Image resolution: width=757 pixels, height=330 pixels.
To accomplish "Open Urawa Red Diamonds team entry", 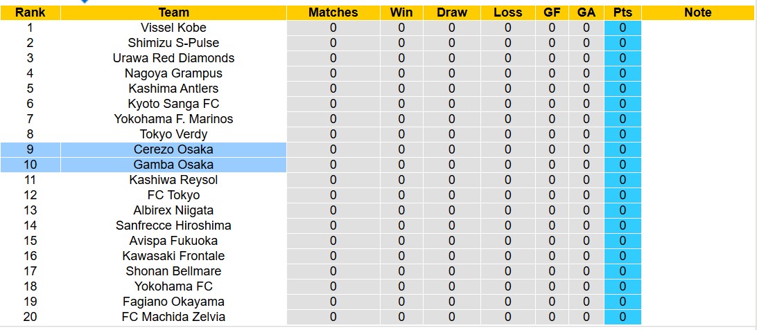I will [x=173, y=58].
